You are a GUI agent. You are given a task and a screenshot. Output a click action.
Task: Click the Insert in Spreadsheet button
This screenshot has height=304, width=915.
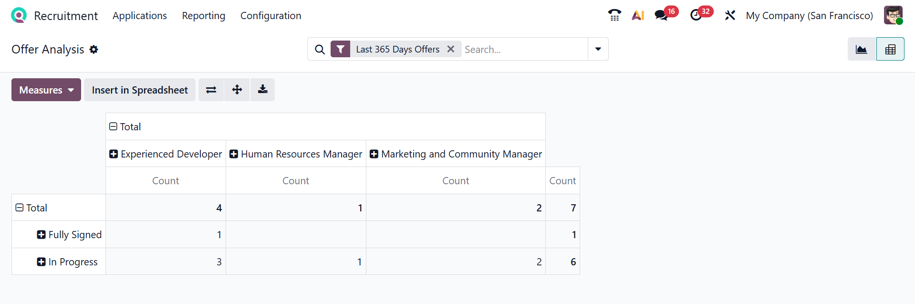[140, 90]
